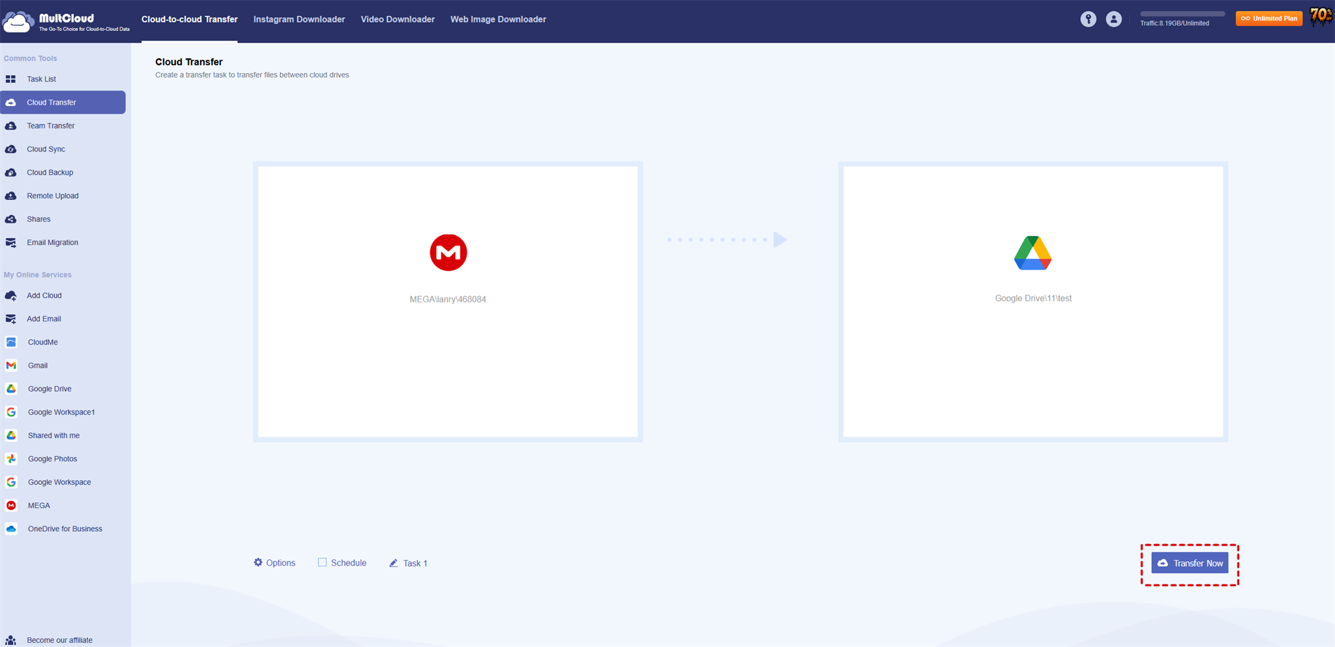This screenshot has height=647, width=1335.
Task: Click the Unlimited Plan button
Action: click(x=1269, y=19)
